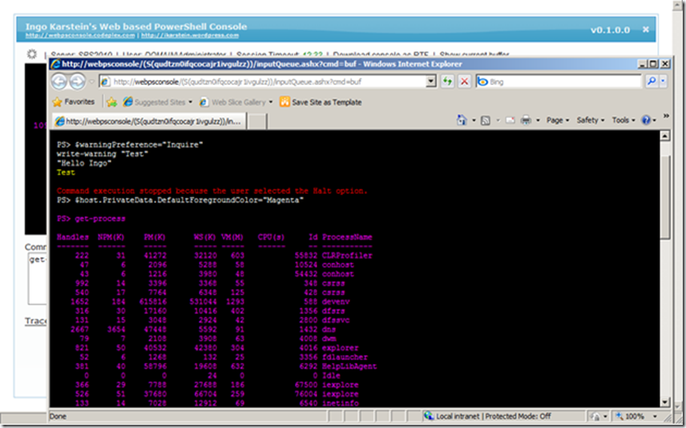Expand the address bar history dropdown
686x428 pixels.
[x=431, y=82]
